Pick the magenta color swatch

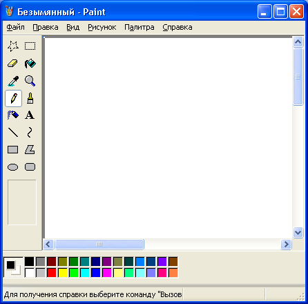[107, 273]
